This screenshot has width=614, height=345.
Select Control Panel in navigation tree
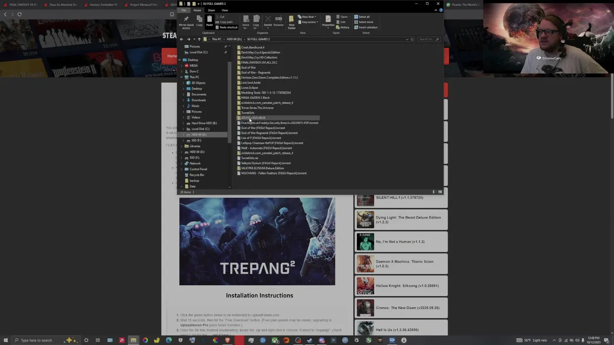(x=198, y=169)
